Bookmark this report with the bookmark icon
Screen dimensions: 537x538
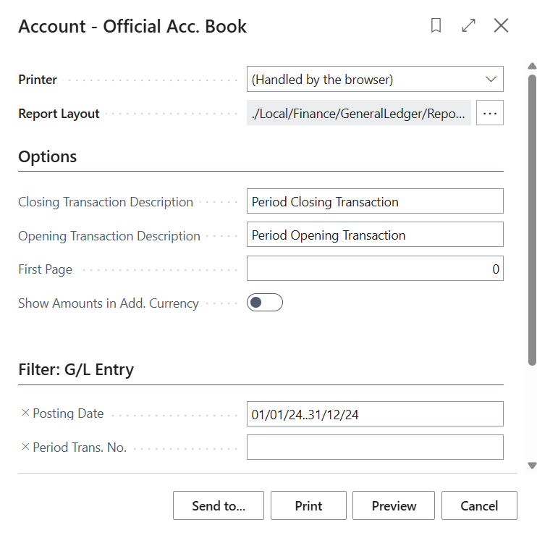point(436,26)
